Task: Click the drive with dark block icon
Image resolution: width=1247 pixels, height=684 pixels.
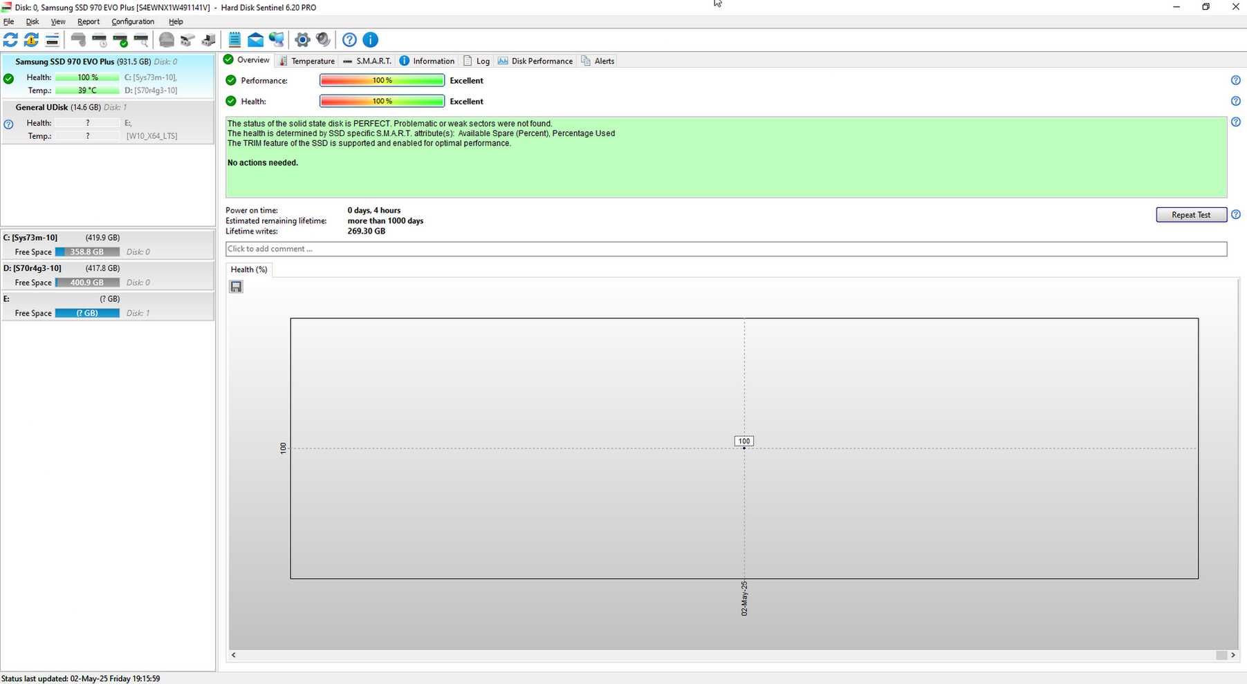Action: coord(208,40)
